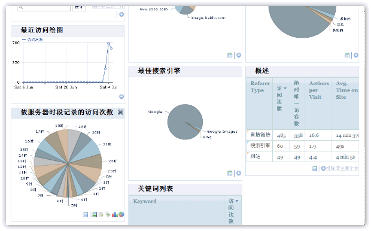This screenshot has width=371, height=231.
Task: Click the Keyword column header
Action: coord(145,202)
